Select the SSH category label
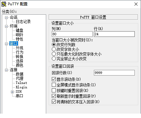The height and width of the screenshot is (118, 141). pyautogui.click(x=19, y=91)
